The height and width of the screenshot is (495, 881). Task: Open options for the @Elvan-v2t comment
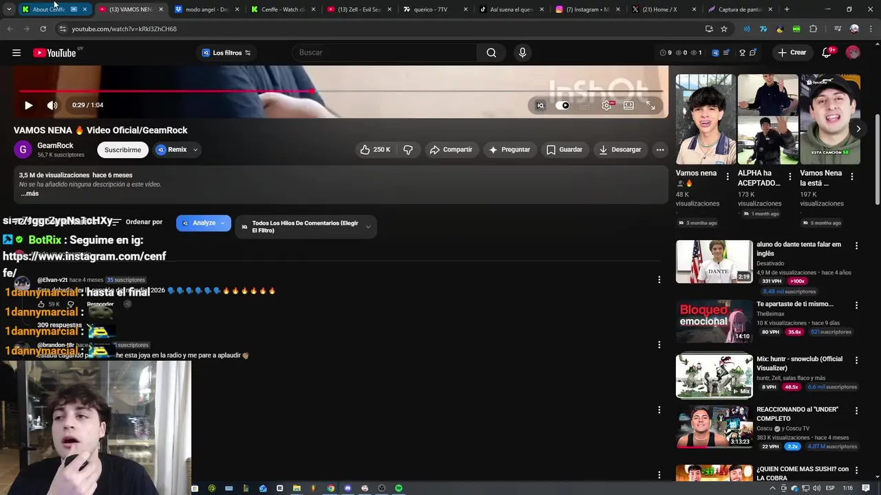click(x=659, y=280)
